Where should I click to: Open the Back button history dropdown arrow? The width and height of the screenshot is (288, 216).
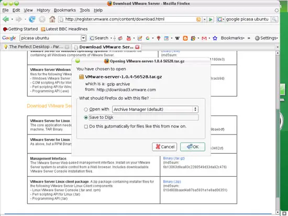tap(12, 19)
